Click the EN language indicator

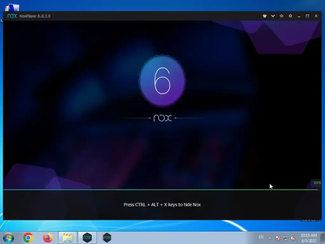(261, 237)
